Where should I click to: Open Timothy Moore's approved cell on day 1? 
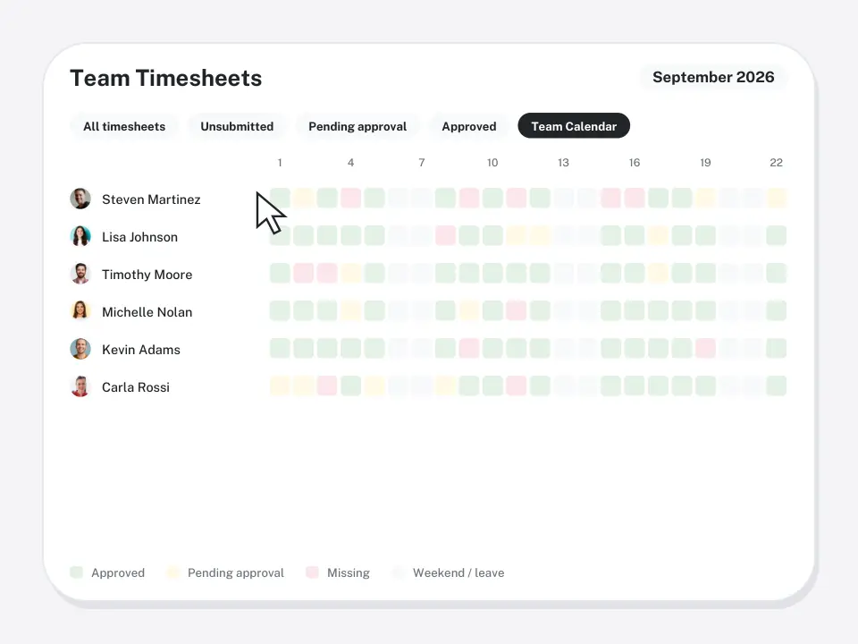(x=280, y=273)
